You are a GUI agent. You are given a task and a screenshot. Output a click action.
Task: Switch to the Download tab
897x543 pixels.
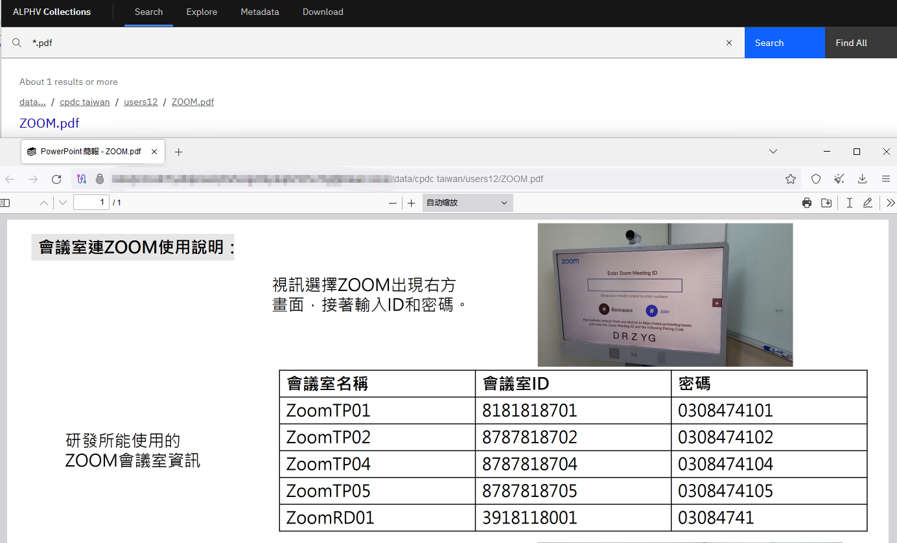point(323,12)
